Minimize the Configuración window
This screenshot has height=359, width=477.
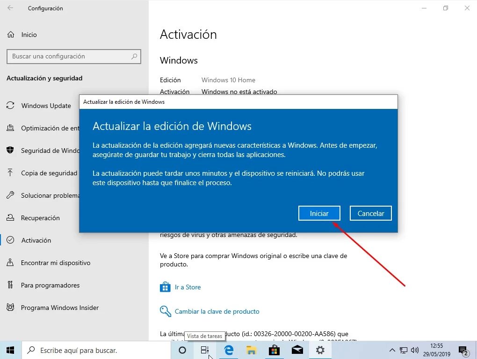424,8
